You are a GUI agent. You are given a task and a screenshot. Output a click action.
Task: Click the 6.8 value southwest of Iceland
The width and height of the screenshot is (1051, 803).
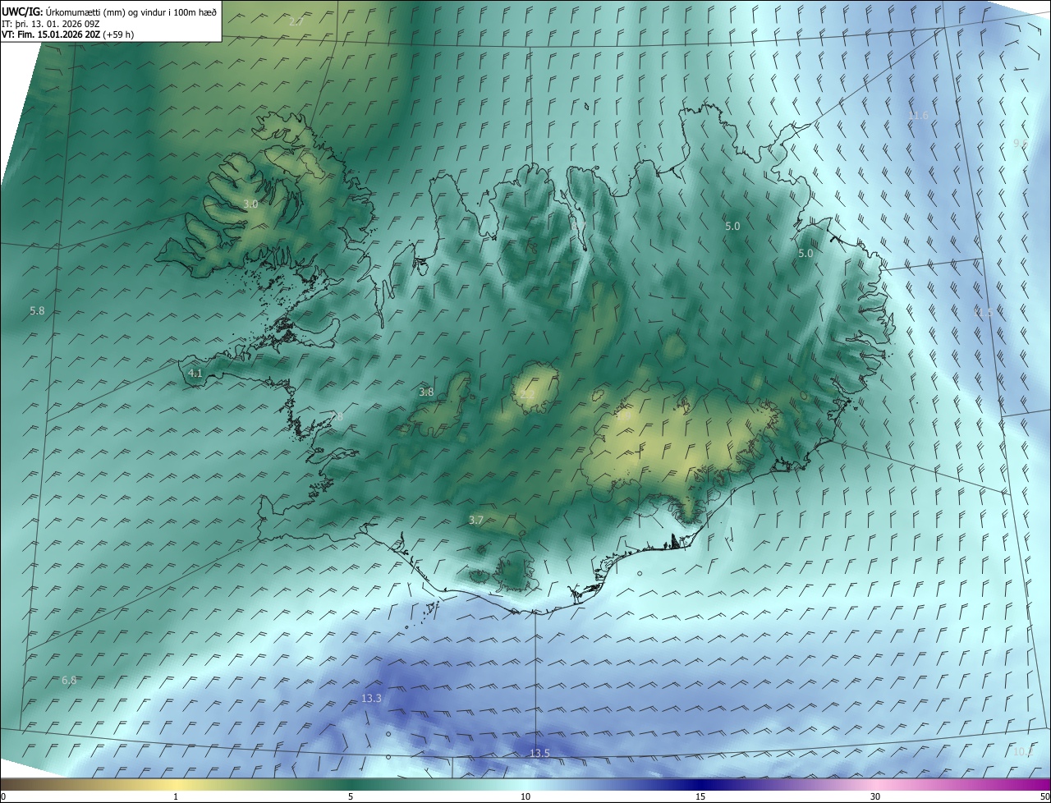69,681
